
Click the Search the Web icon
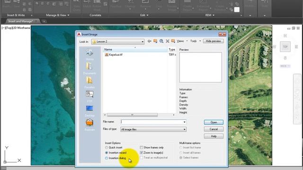pos(161,41)
